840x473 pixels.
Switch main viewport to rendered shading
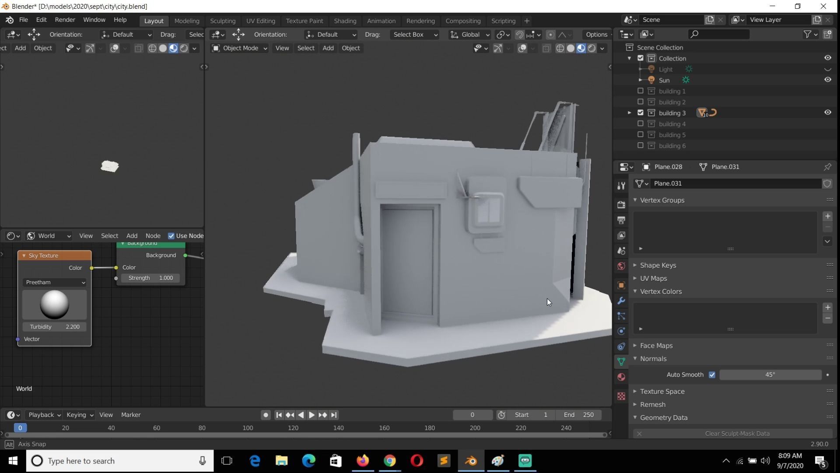click(592, 49)
